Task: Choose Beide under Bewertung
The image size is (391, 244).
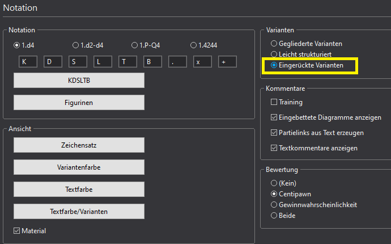Action: pyautogui.click(x=274, y=215)
